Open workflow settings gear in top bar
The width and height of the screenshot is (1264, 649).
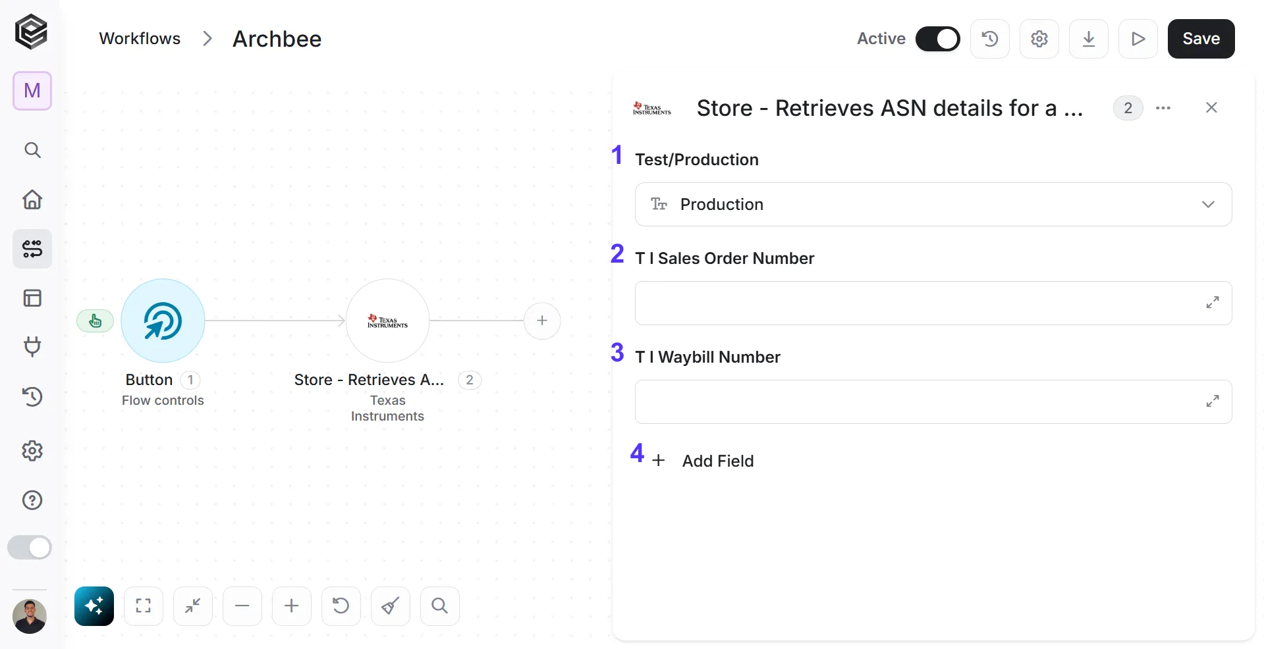point(1039,39)
